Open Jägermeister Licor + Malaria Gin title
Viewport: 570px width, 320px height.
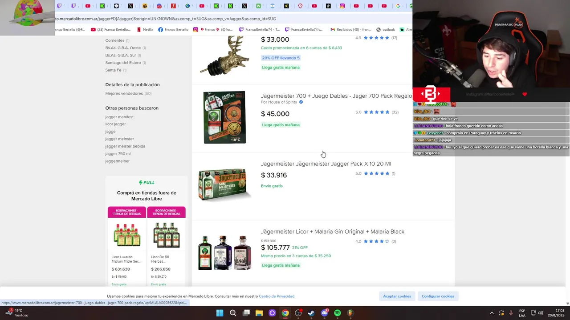[333, 232]
